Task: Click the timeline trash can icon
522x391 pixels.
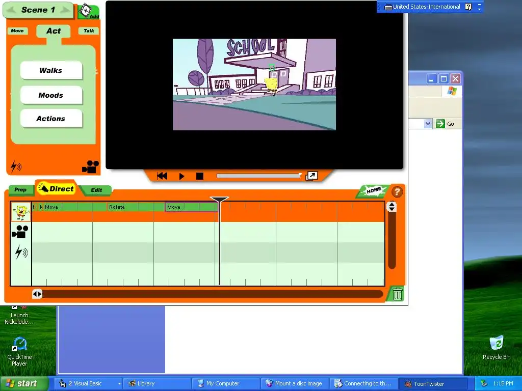Action: [x=398, y=294]
